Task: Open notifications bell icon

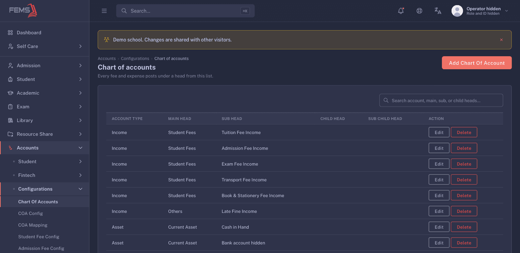Action: (x=401, y=11)
